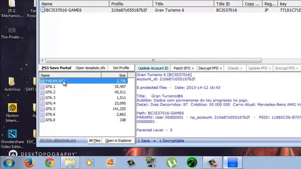Image resolution: width=301 pixels, height=169 pixels.
Task: Open the R.G. Mechanics desktop folder
Action: click(x=12, y=9)
